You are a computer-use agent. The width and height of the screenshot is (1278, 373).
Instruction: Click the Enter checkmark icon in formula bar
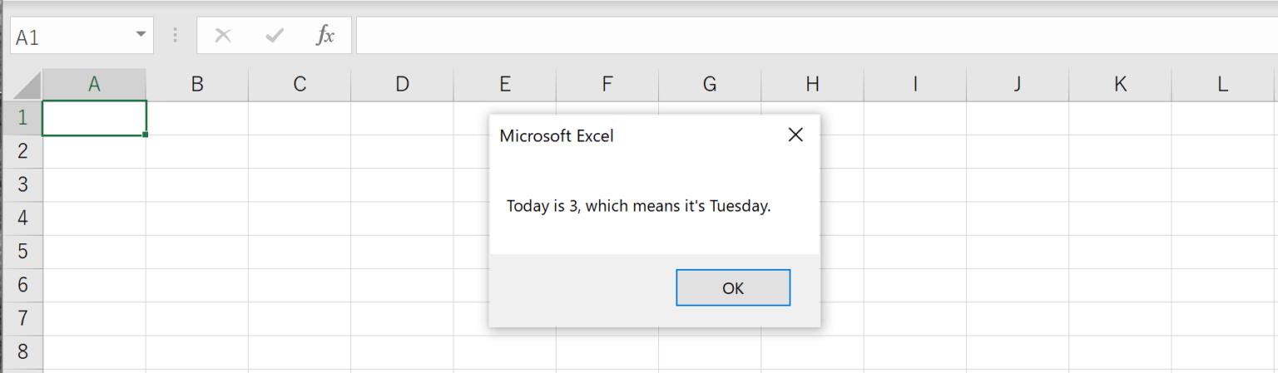coord(274,36)
